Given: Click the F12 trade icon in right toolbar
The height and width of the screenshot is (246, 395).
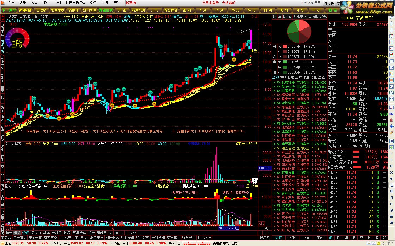Looking at the screenshot, I should 391,86.
